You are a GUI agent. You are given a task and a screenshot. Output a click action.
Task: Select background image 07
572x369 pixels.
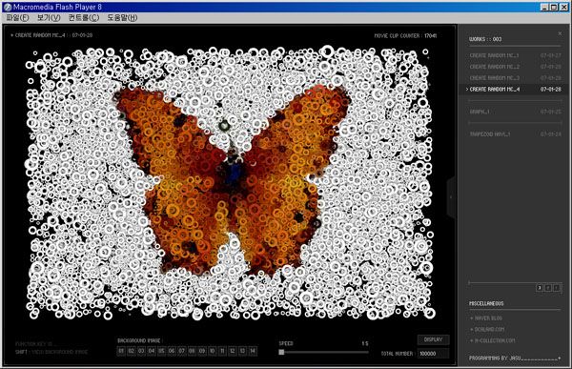pyautogui.click(x=182, y=351)
